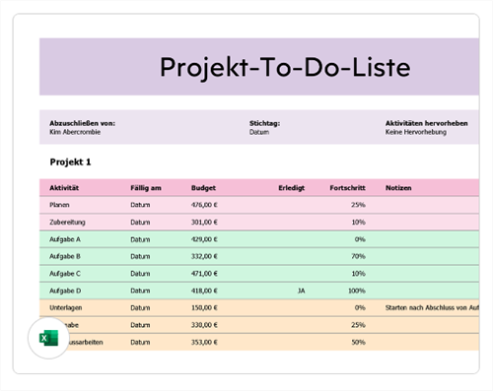
Task: Select budget '301,00 €' in Zubereitung row
Action: 204,223
